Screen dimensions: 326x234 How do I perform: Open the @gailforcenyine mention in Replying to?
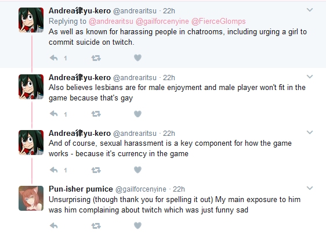tap(162, 21)
